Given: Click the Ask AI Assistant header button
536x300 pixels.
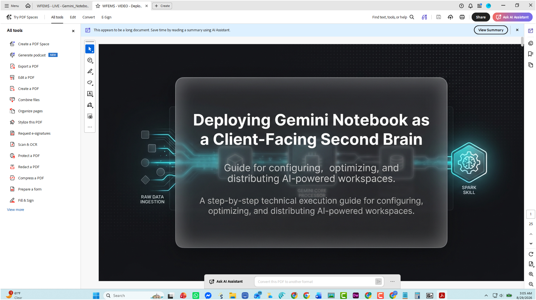Looking at the screenshot, I should tap(513, 17).
